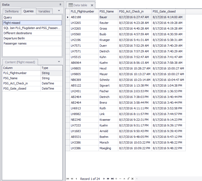Viewport: 202px width, 181px height.
Task: Append a new record with plus icon
Action: click(116, 179)
